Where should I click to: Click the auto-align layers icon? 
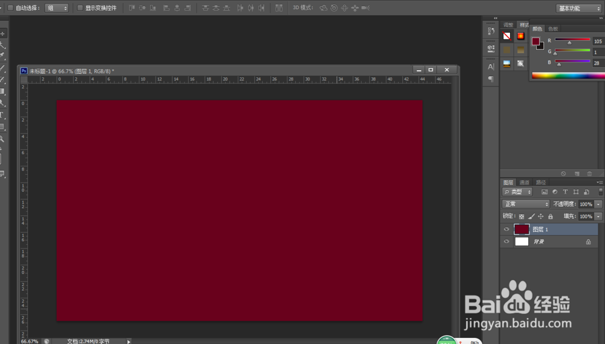click(279, 8)
